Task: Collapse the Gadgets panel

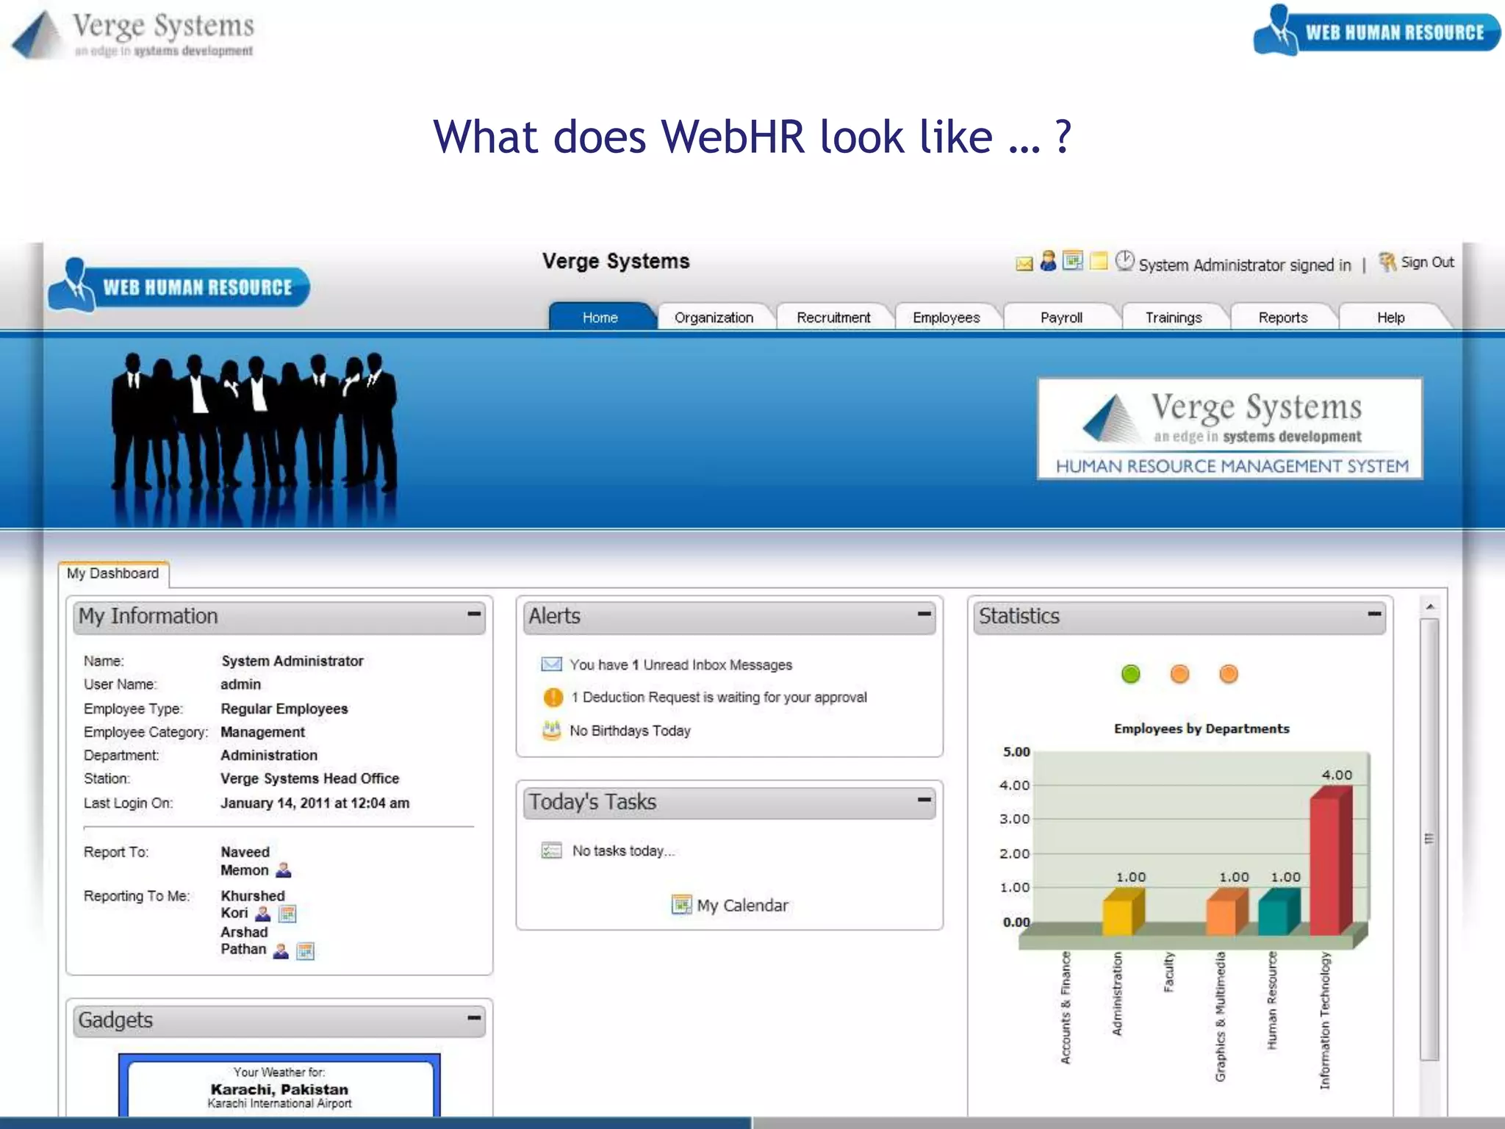Action: pyautogui.click(x=474, y=1017)
